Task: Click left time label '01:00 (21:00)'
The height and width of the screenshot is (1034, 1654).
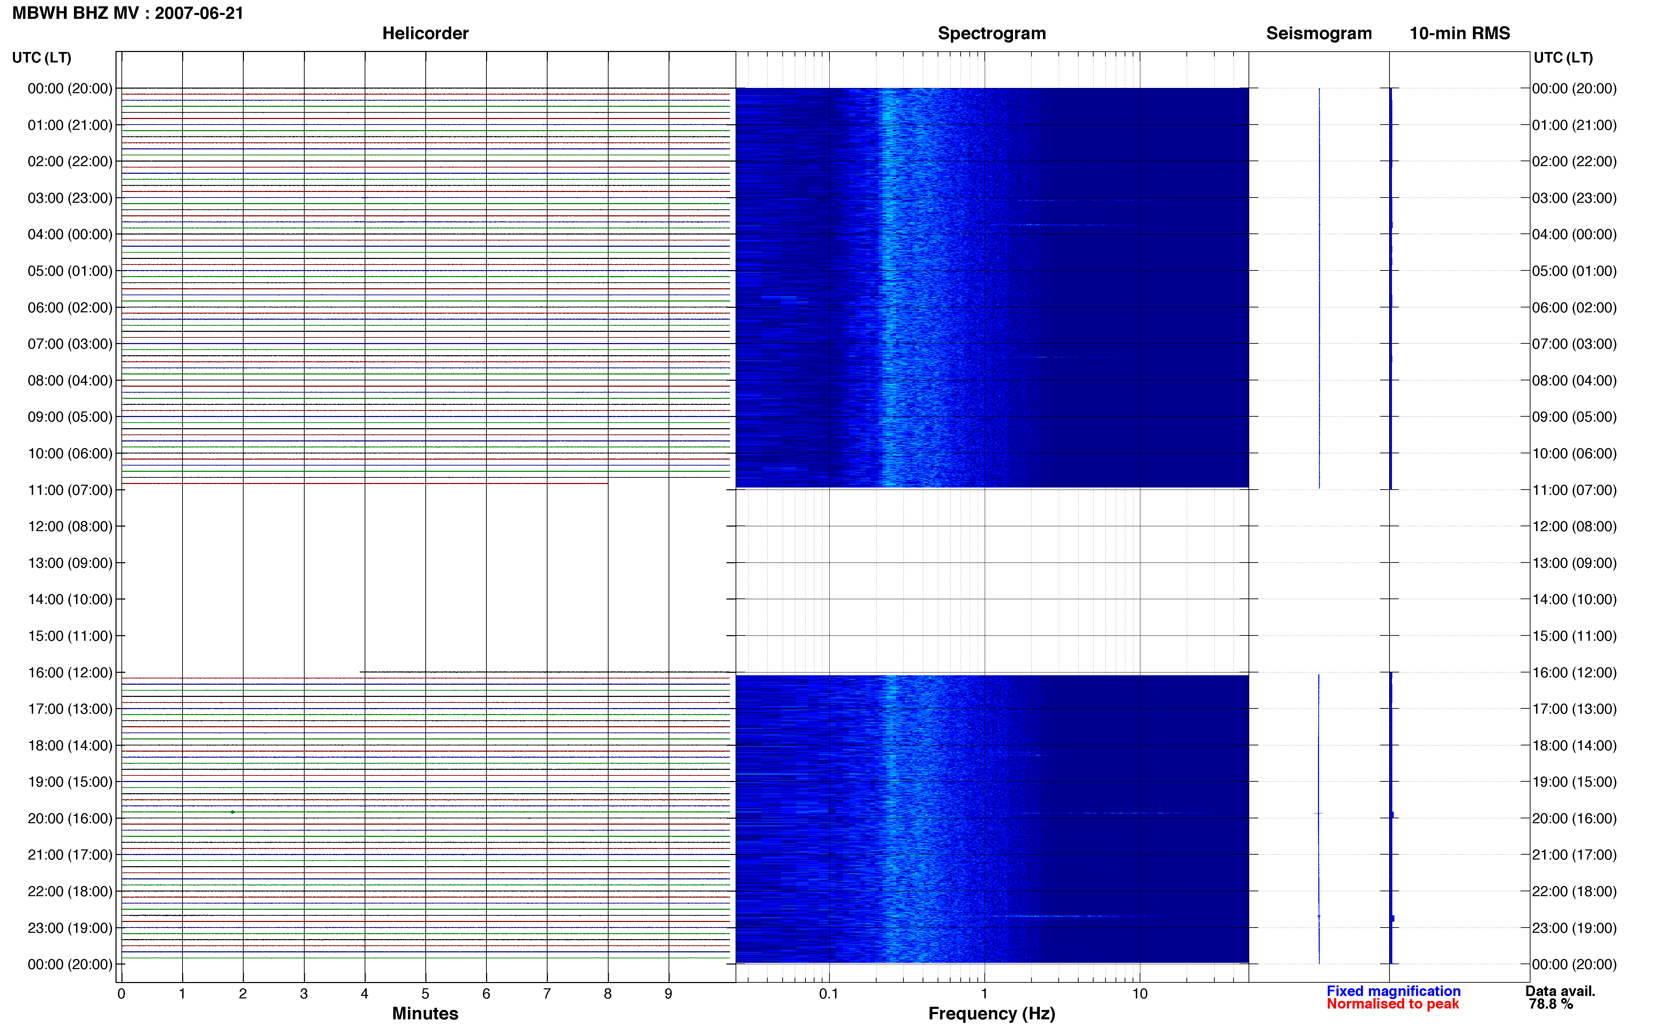Action: pyautogui.click(x=70, y=125)
